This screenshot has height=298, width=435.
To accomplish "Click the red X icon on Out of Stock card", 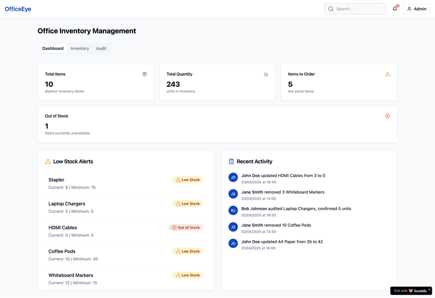I will pos(387,116).
